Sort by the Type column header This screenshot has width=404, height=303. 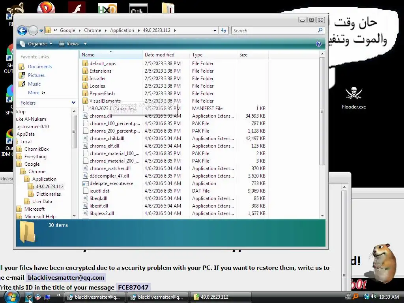pyautogui.click(x=213, y=54)
